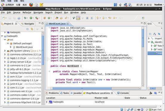The width and height of the screenshot is (165, 111).
Task: Open Project Explorer view menu triangle
Action: [x=42, y=28]
